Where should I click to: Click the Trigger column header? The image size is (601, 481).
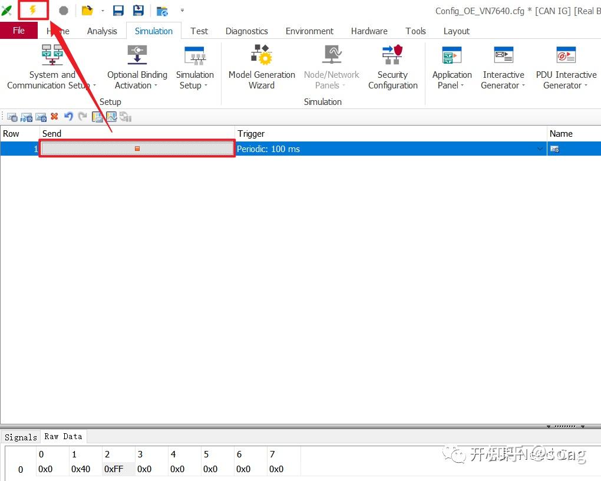click(391, 133)
